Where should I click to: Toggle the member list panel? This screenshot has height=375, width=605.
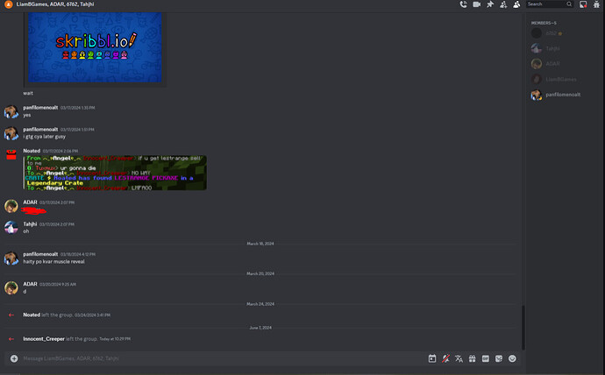pos(516,4)
